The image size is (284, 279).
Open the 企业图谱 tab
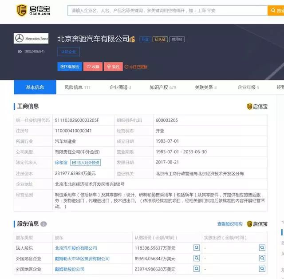pos(120,88)
